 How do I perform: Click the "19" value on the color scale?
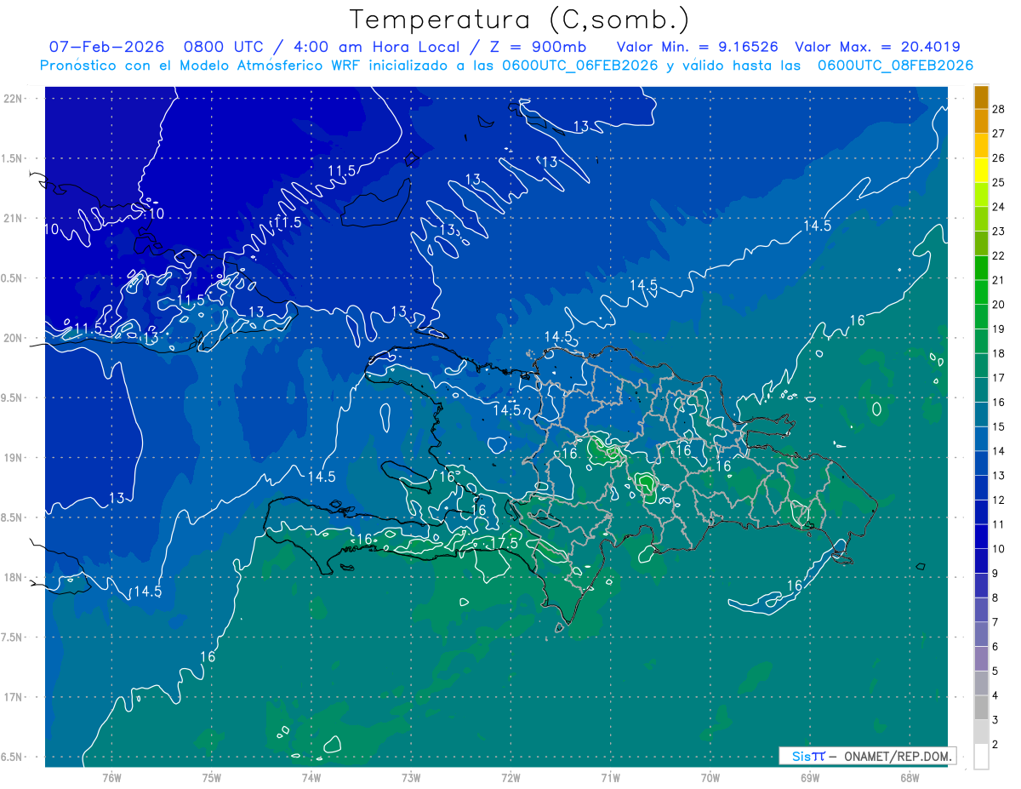[x=998, y=329]
